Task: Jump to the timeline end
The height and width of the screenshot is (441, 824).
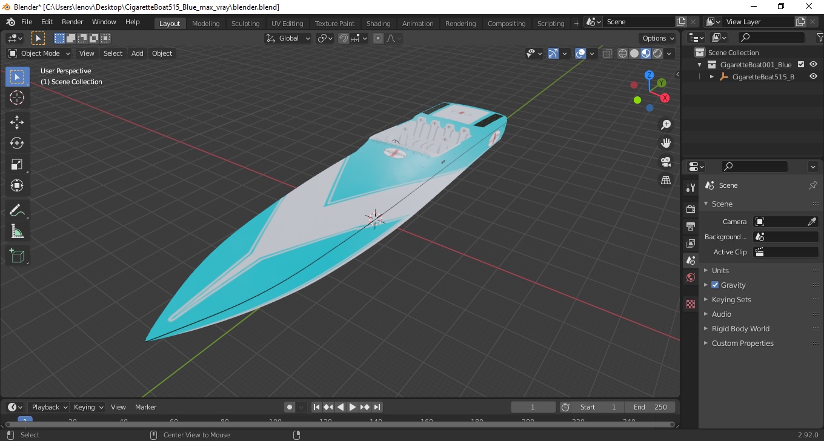Action: pos(377,407)
